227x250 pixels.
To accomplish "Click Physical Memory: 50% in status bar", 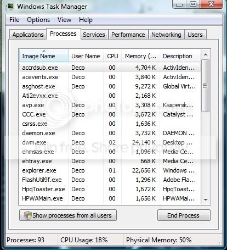I will click(x=158, y=240).
